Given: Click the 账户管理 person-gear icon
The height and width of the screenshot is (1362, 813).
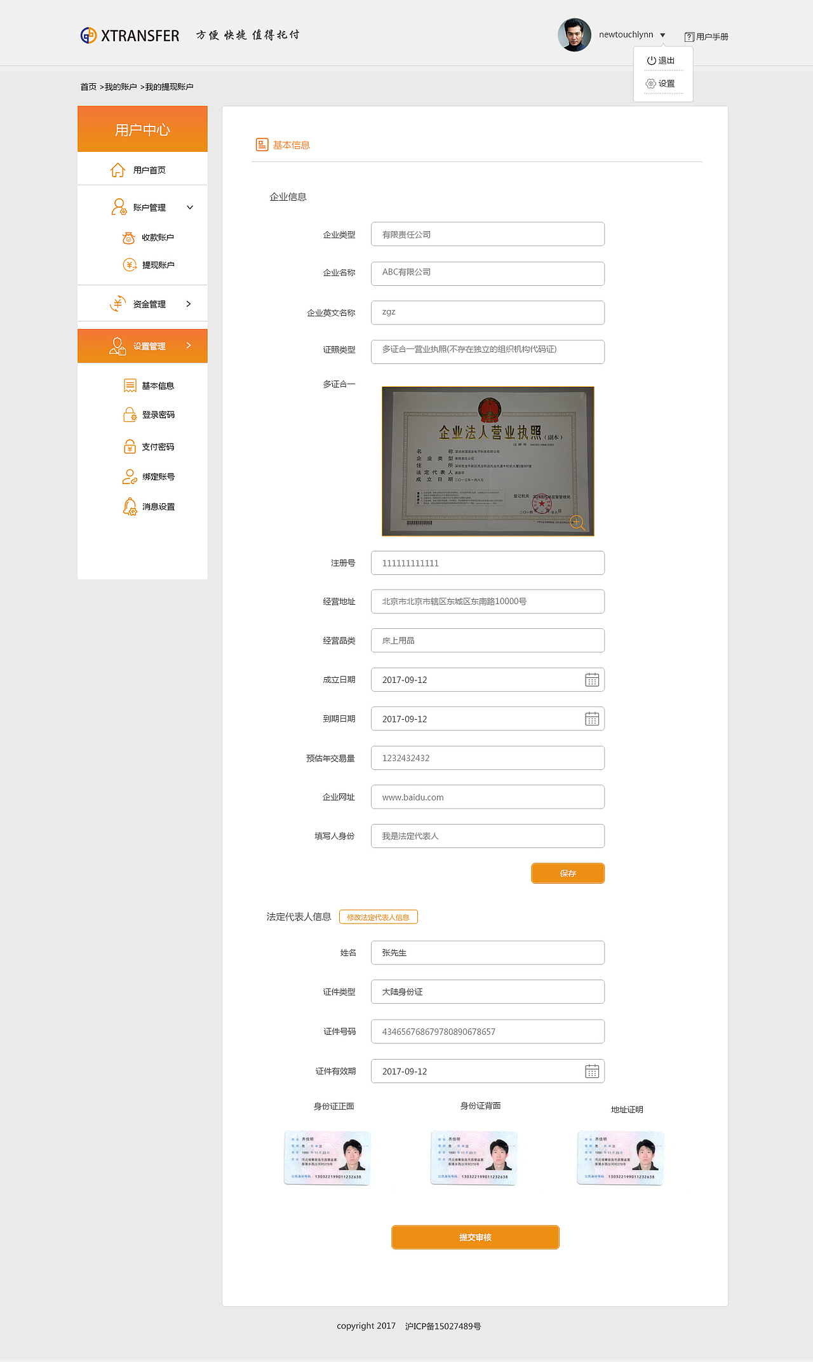Looking at the screenshot, I should (x=119, y=207).
